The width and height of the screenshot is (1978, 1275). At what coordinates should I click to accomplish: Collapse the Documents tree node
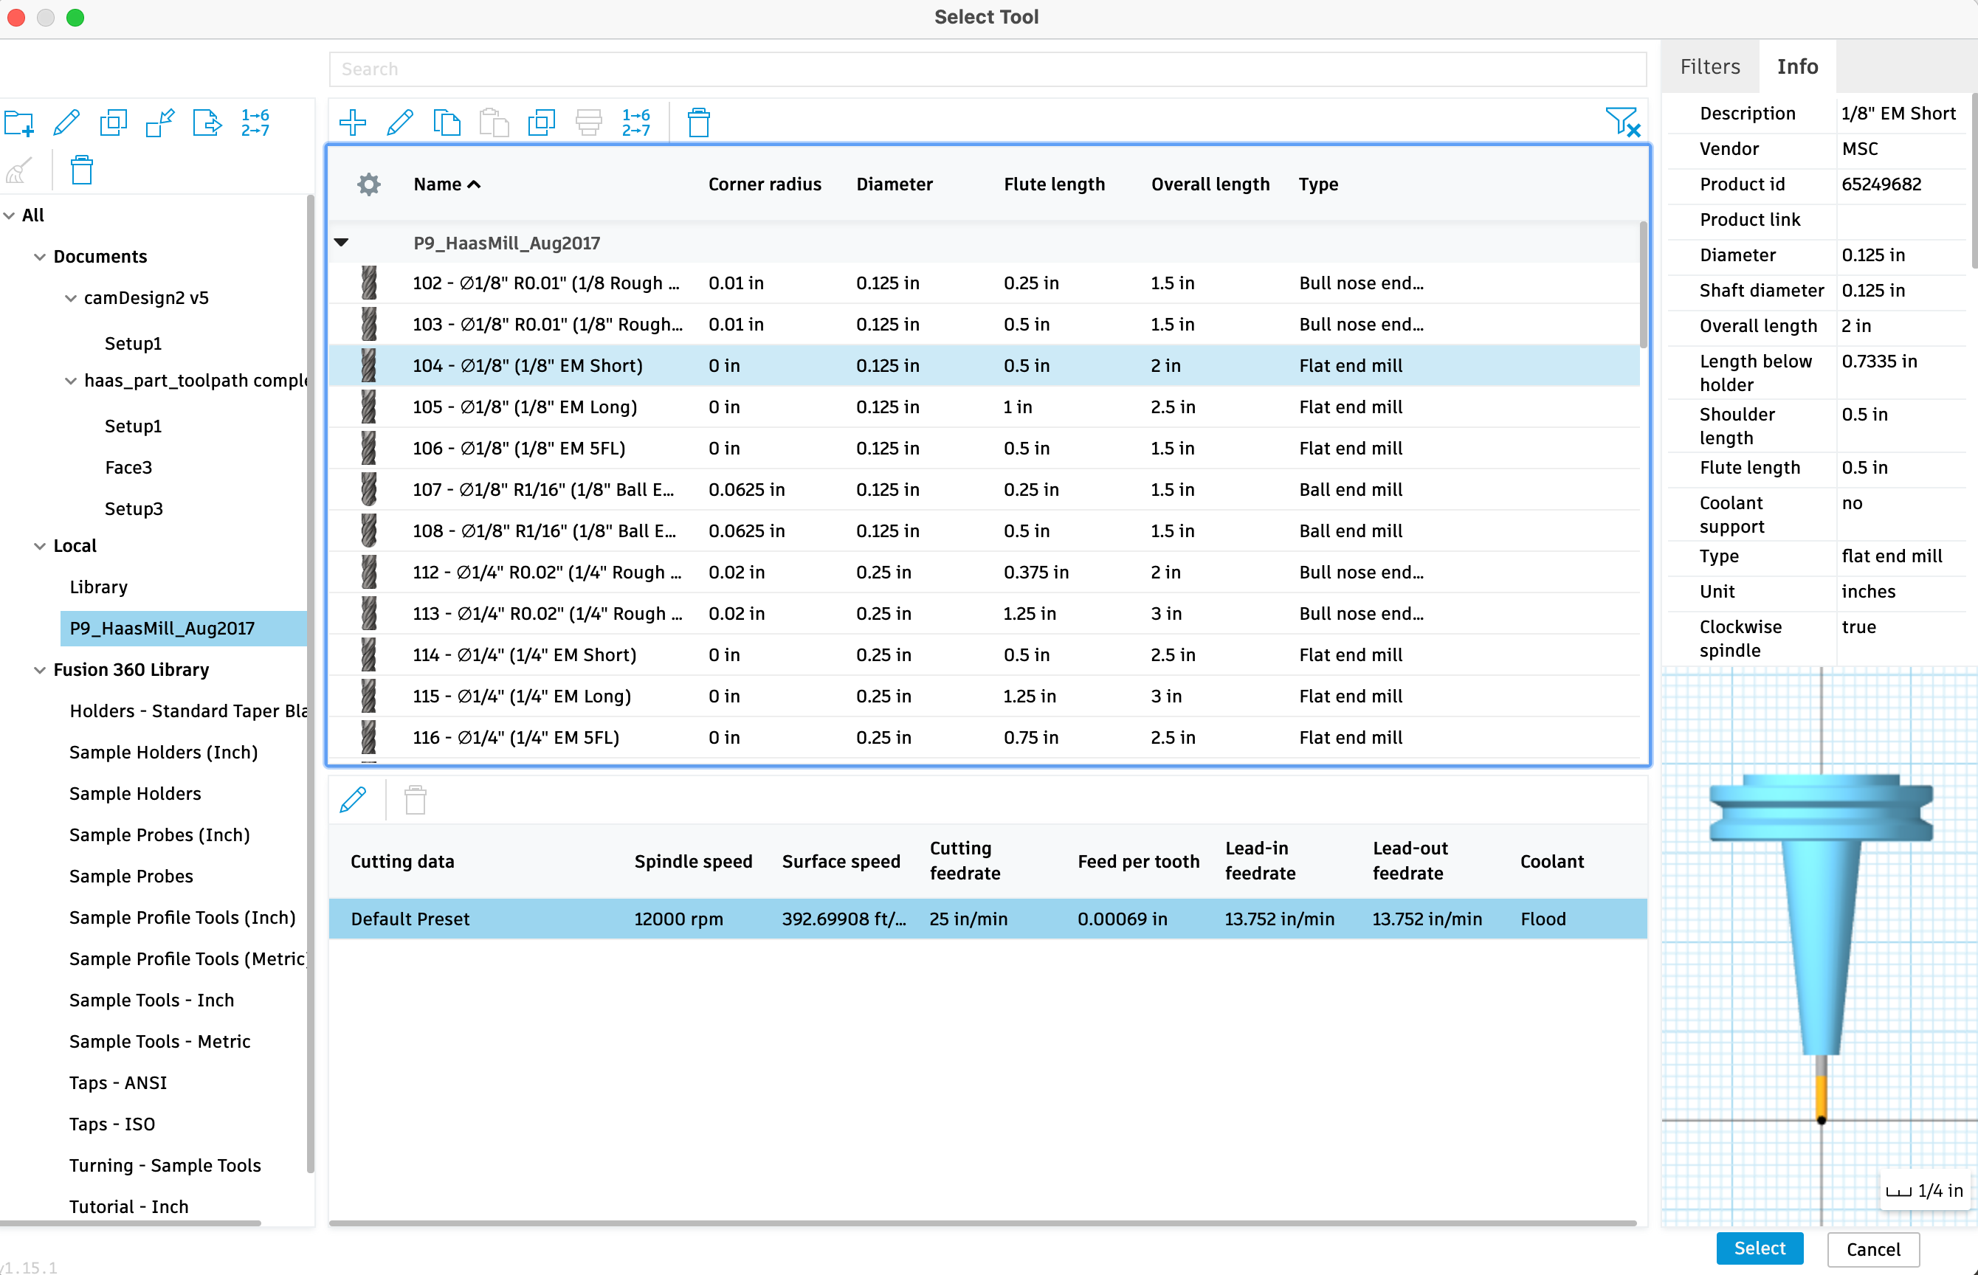tap(41, 257)
